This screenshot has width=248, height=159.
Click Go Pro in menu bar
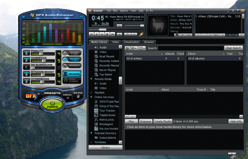tap(149, 11)
